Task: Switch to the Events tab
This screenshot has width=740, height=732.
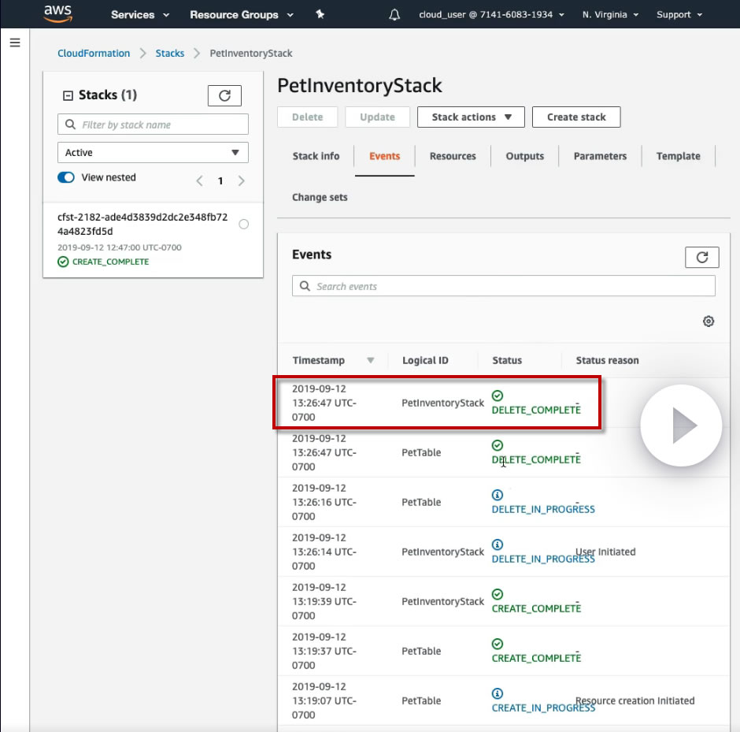Action: [385, 156]
